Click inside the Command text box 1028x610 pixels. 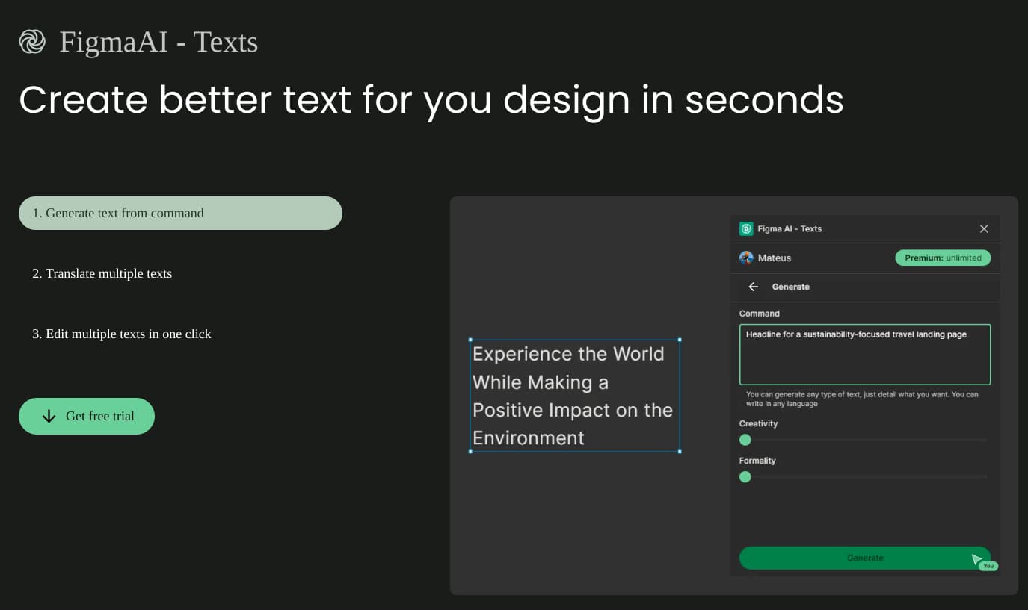point(864,354)
